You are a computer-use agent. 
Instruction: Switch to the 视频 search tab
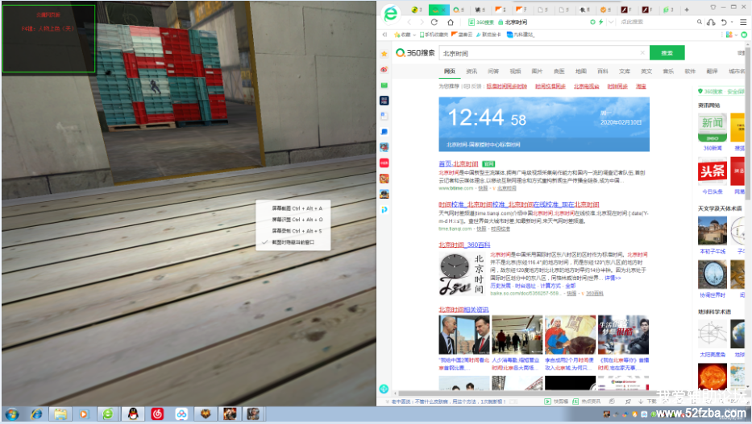click(515, 72)
